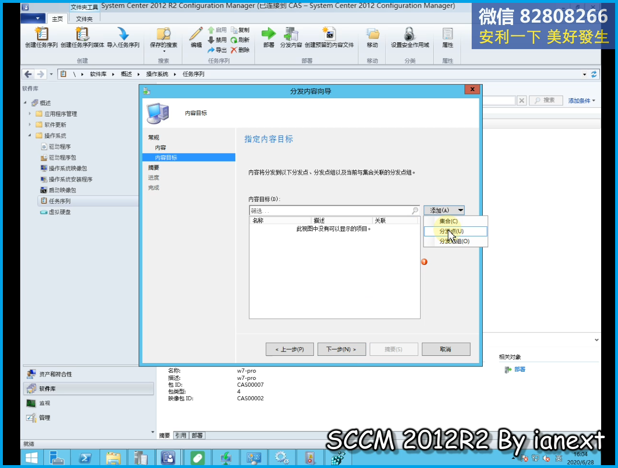Switch to References (引用) bottom tab

[x=180, y=435]
